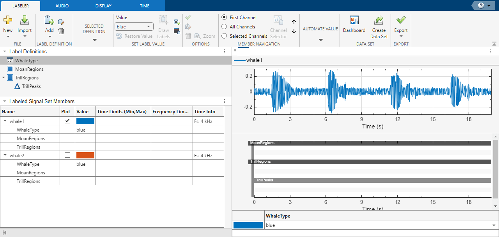Click the Import signals icon
499x237 pixels.
point(25,20)
